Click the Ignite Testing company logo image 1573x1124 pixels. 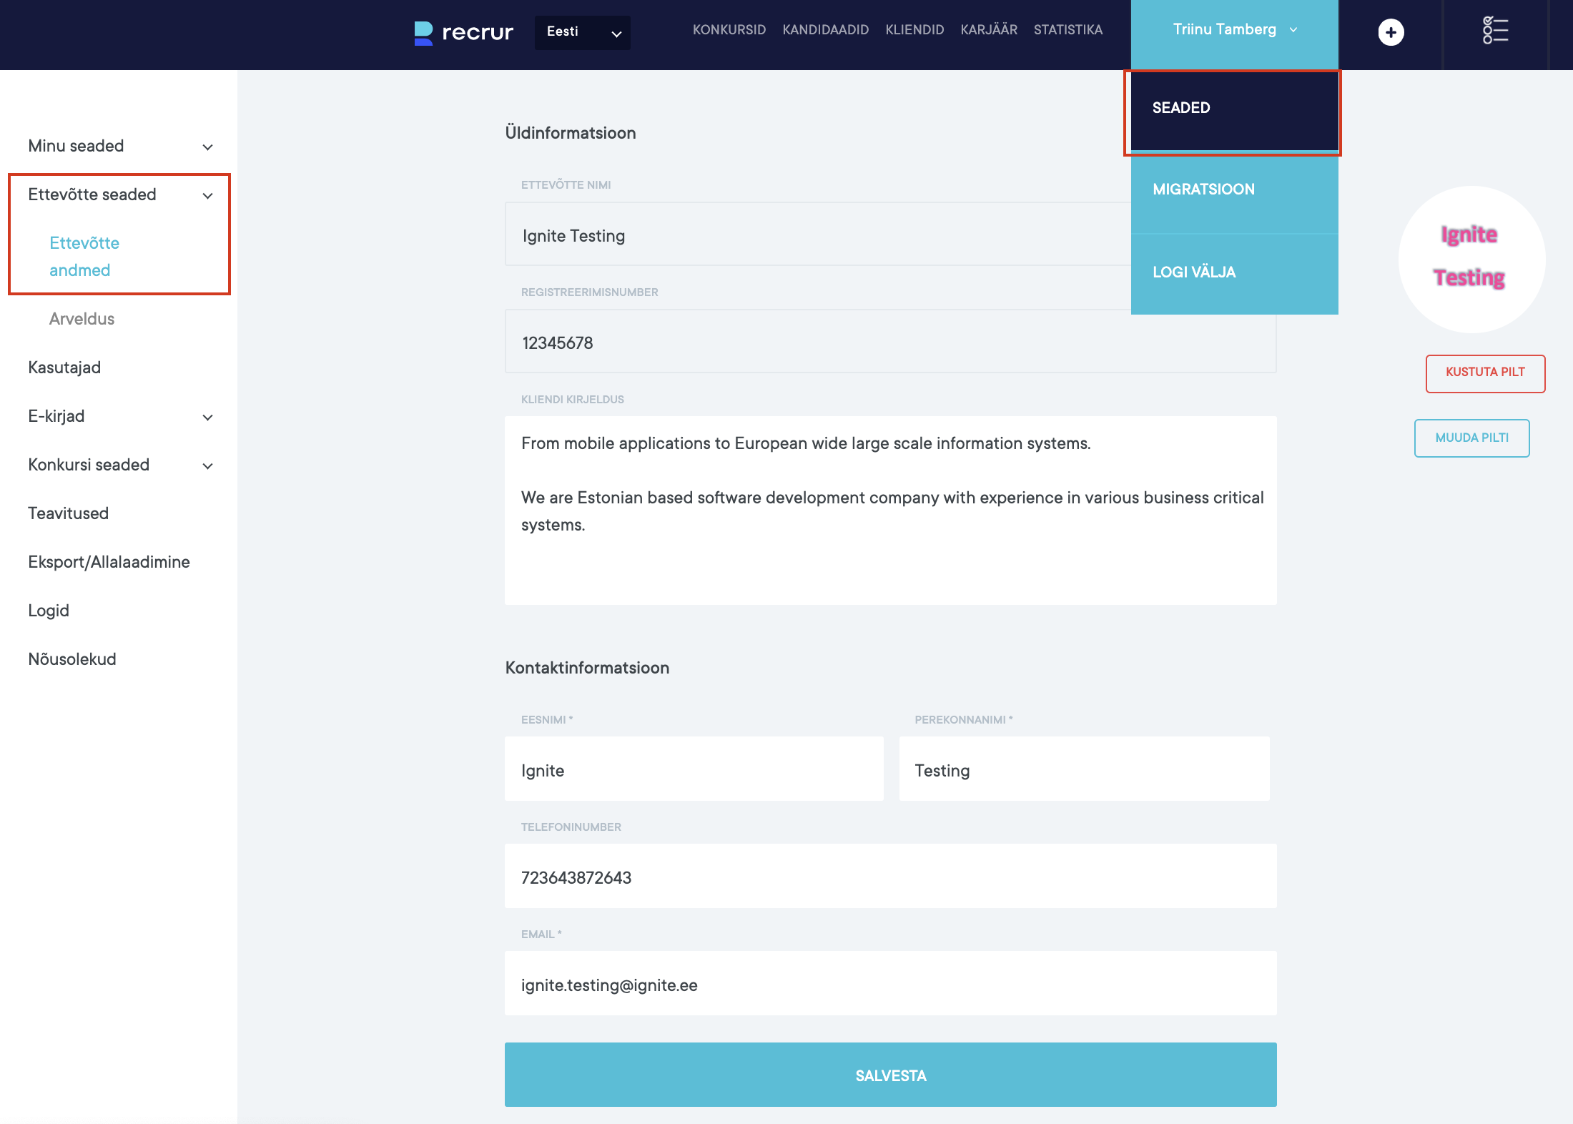pos(1471,259)
